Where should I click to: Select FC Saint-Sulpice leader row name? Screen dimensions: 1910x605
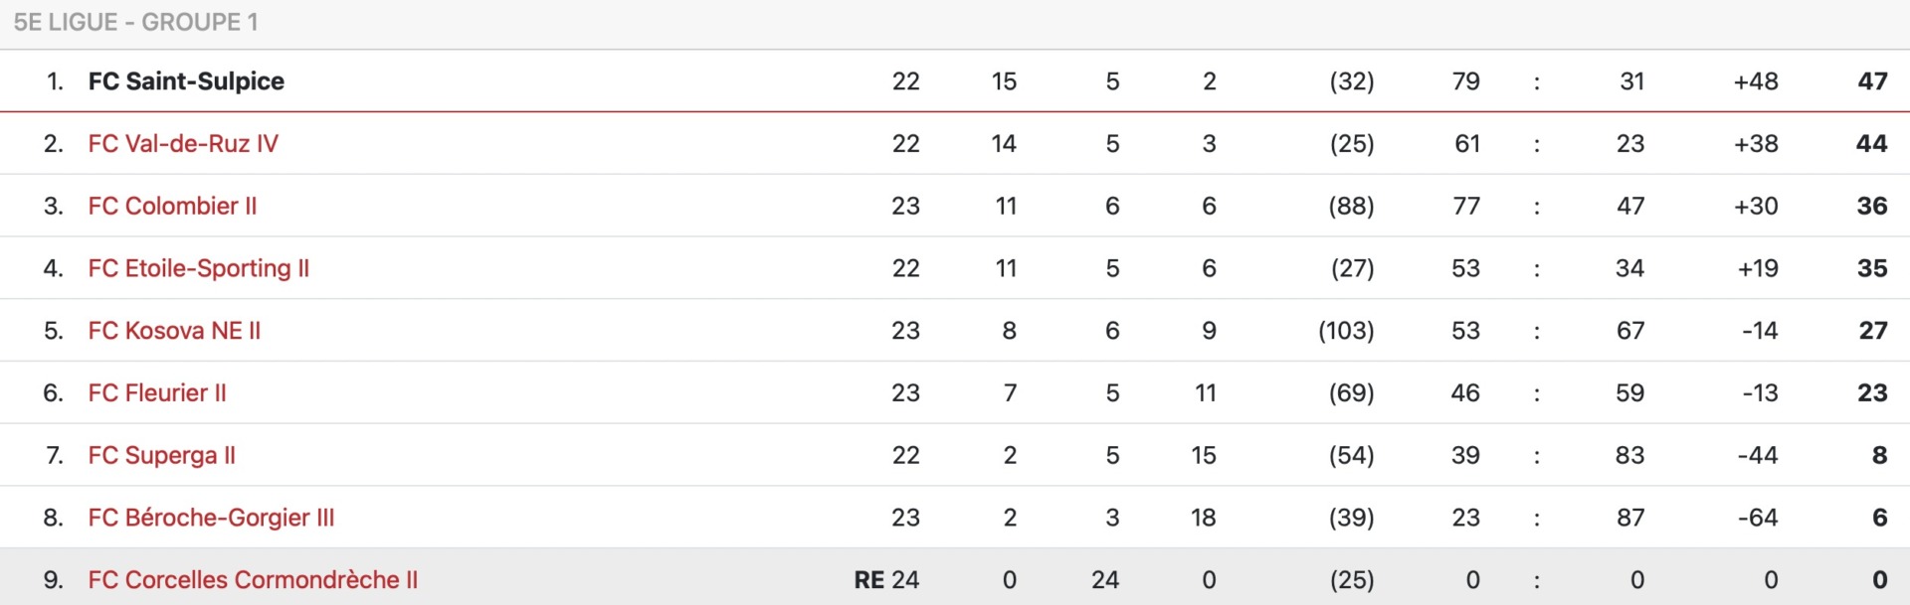click(186, 81)
